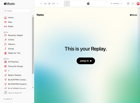The width and height of the screenshot is (140, 103).
Task: Start playback with the play button
Action: point(49,4)
